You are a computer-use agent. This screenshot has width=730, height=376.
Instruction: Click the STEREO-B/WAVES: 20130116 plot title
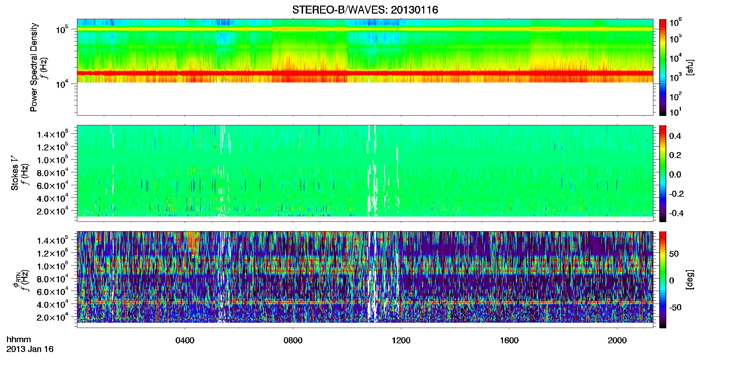click(x=365, y=10)
